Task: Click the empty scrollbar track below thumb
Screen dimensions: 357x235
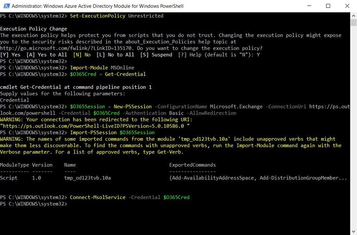Action: (354, 128)
